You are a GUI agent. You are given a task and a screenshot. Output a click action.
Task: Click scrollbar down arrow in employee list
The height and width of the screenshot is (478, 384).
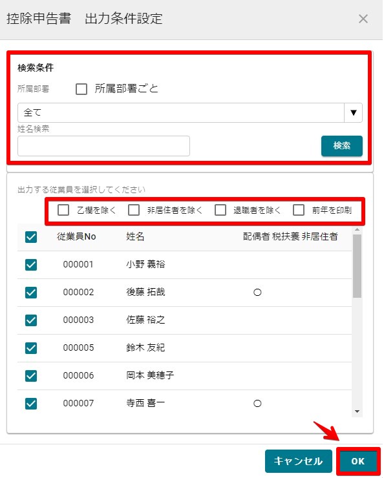(357, 411)
